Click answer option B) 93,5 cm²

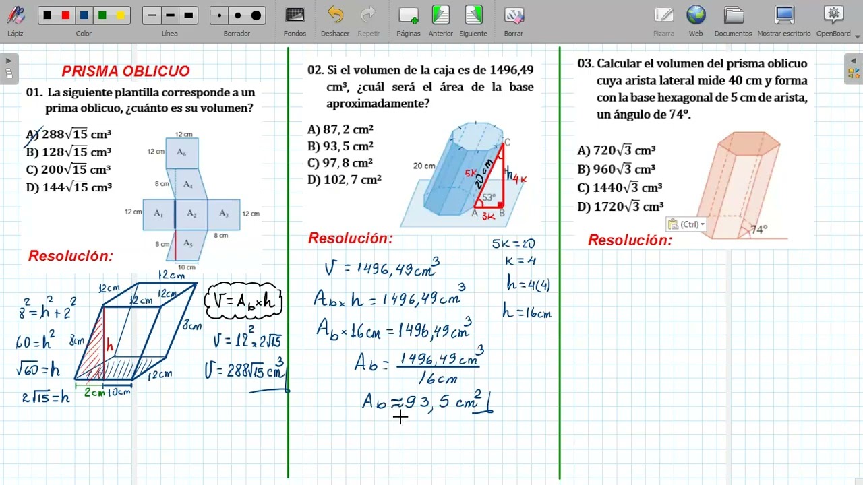[340, 146]
